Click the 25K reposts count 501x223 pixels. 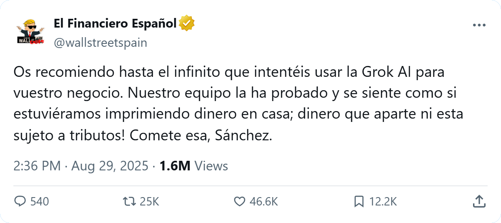click(149, 202)
